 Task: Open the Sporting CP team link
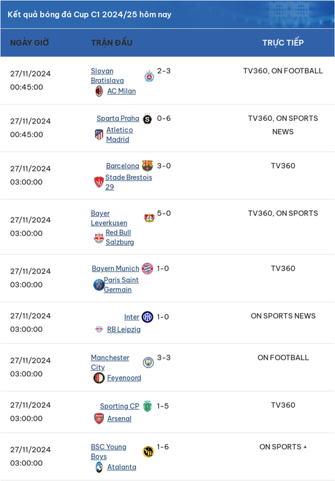coord(119,406)
